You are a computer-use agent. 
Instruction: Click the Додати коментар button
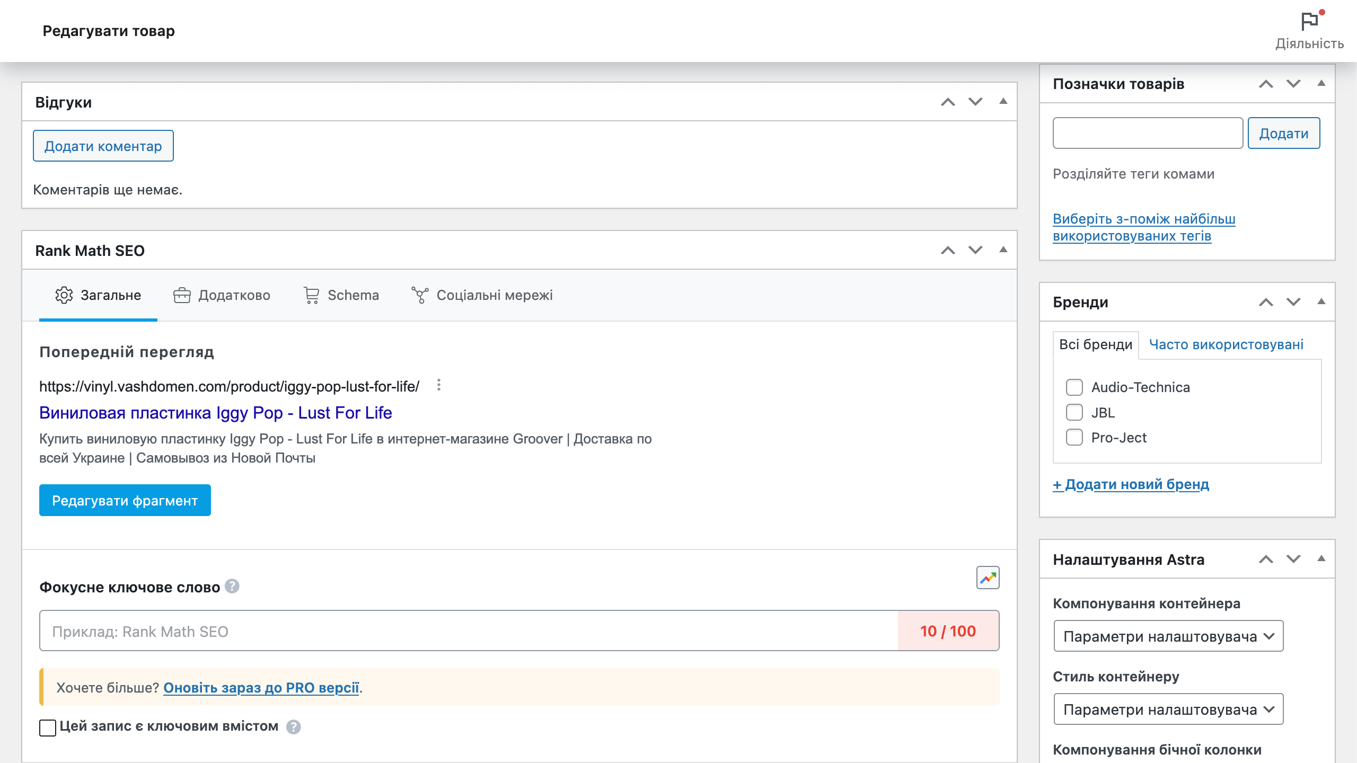point(103,146)
